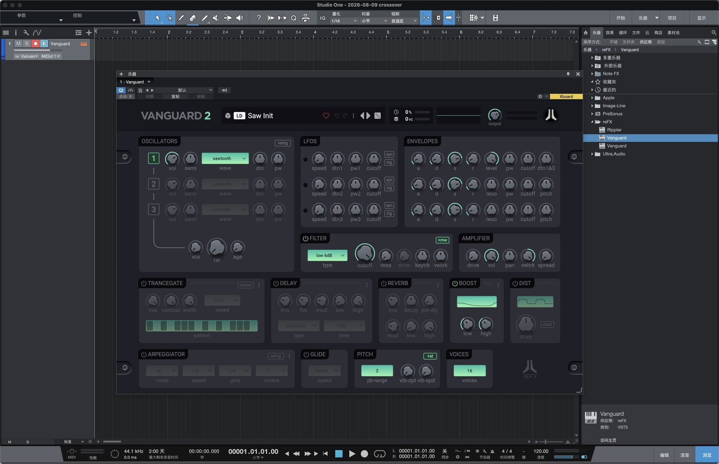The width and height of the screenshot is (719, 464).
Task: Open the Trancegate three-dot options
Action: click(259, 285)
